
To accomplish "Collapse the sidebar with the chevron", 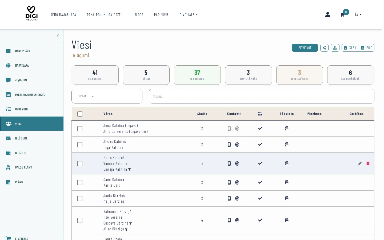I will tap(58, 36).
